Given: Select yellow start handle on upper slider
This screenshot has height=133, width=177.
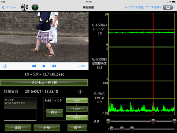Looking at the screenshot, I should pos(108,121).
